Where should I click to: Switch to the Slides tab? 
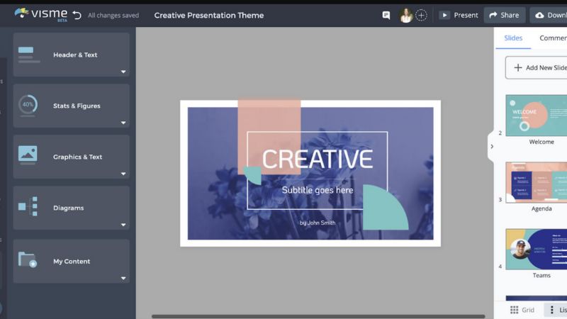click(x=513, y=38)
